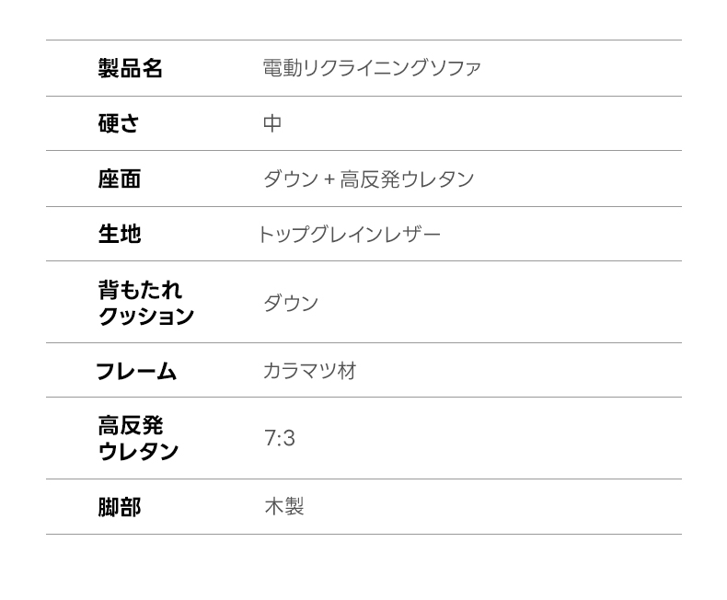Click the ダウン value beside 背もたれクッション
Image resolution: width=727 pixels, height=600 pixels.
291,303
